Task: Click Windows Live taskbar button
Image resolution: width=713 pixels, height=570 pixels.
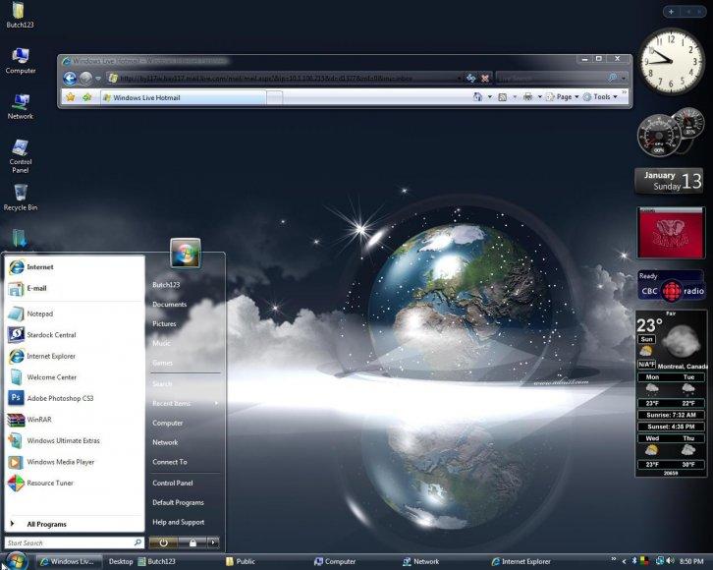Action: coord(69,561)
